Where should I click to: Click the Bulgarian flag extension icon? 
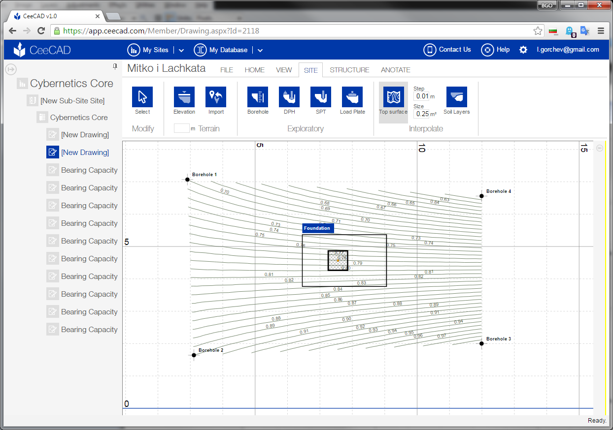pos(554,31)
